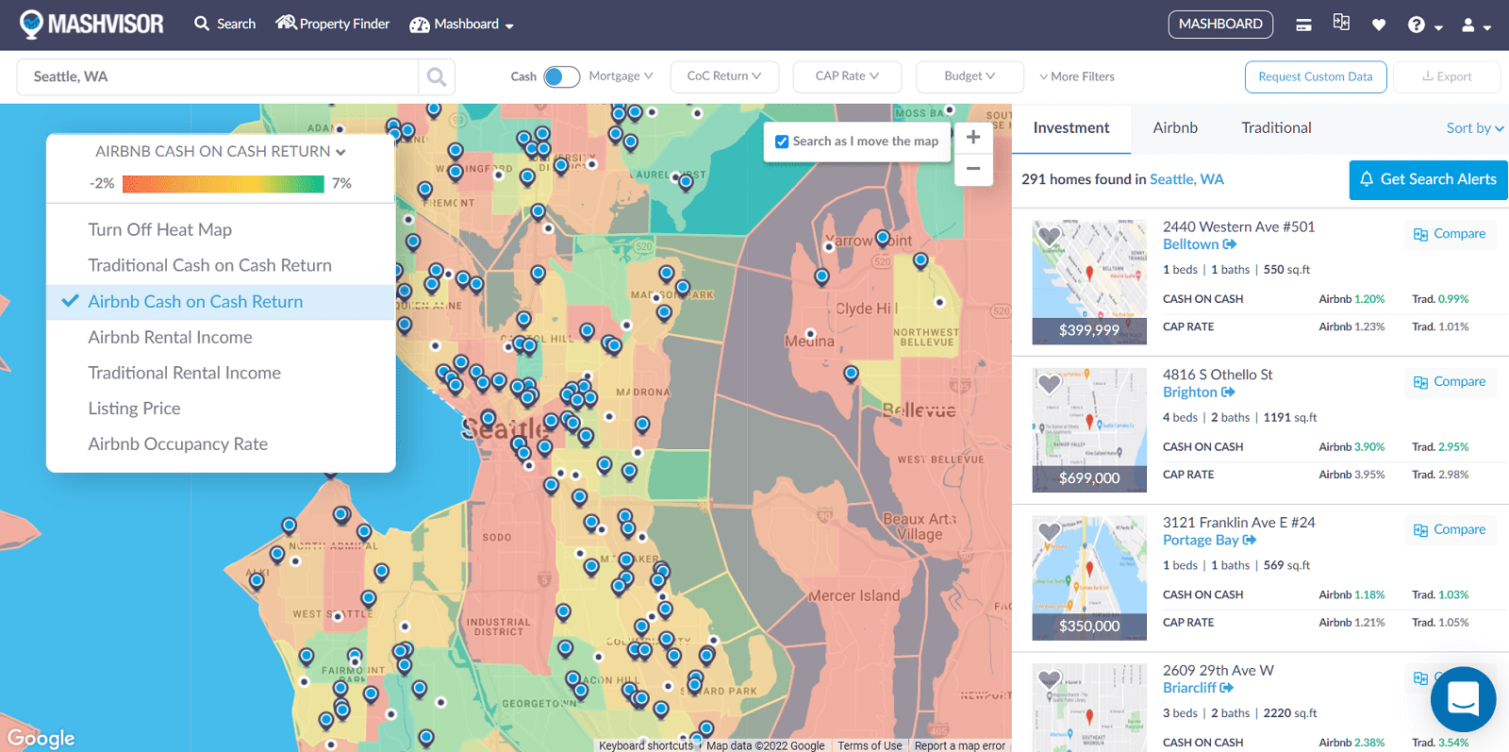Click the Seattle, WA link in results count

click(x=1186, y=179)
